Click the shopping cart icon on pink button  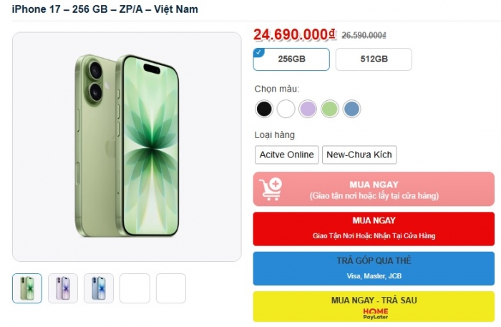(271, 189)
